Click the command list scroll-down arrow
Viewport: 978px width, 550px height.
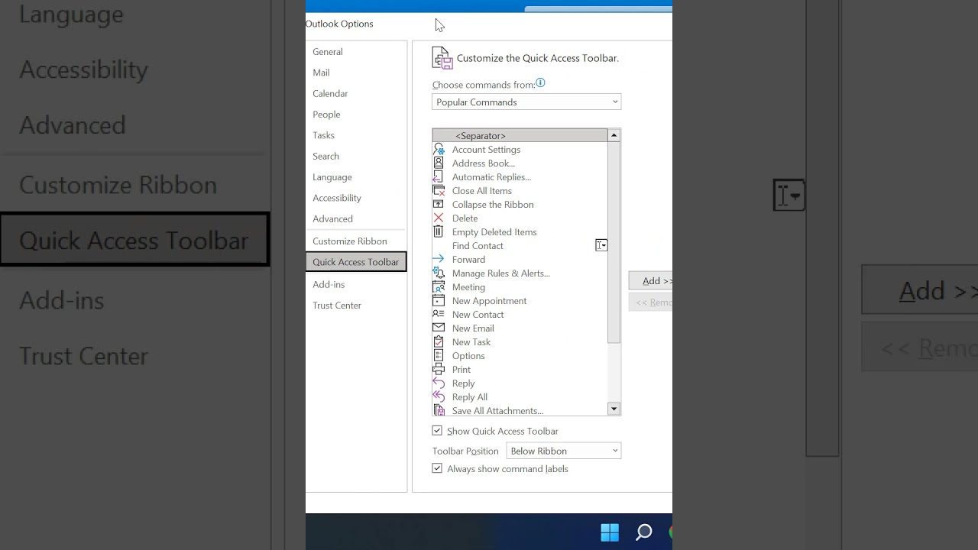(x=614, y=409)
